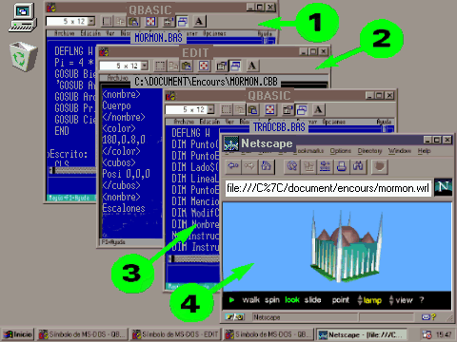The width and height of the screenshot is (457, 342).
Task: Open the Netscape Options menu
Action: (340, 151)
